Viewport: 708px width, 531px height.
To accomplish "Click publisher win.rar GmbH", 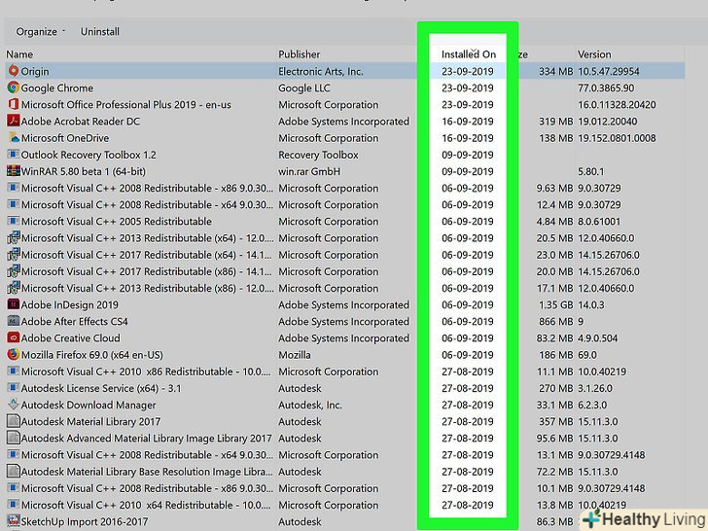I will click(x=309, y=171).
